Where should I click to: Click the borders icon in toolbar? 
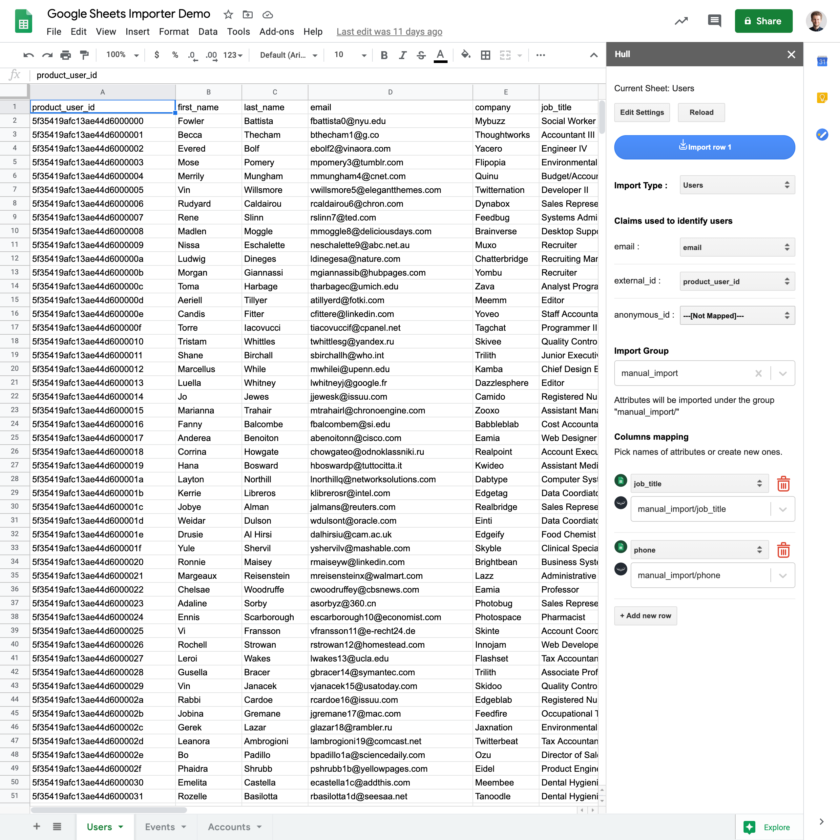pos(485,55)
